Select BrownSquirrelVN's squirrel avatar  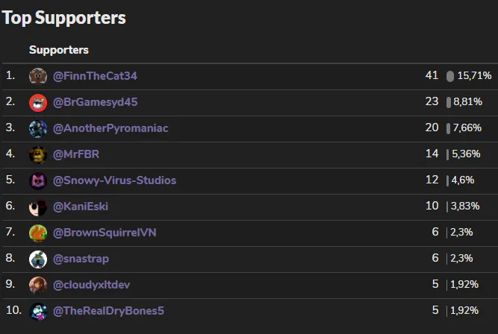click(x=38, y=233)
